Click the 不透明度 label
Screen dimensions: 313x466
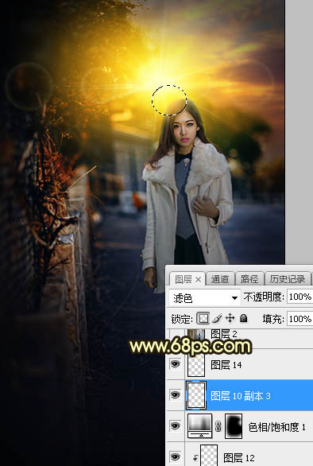click(264, 297)
